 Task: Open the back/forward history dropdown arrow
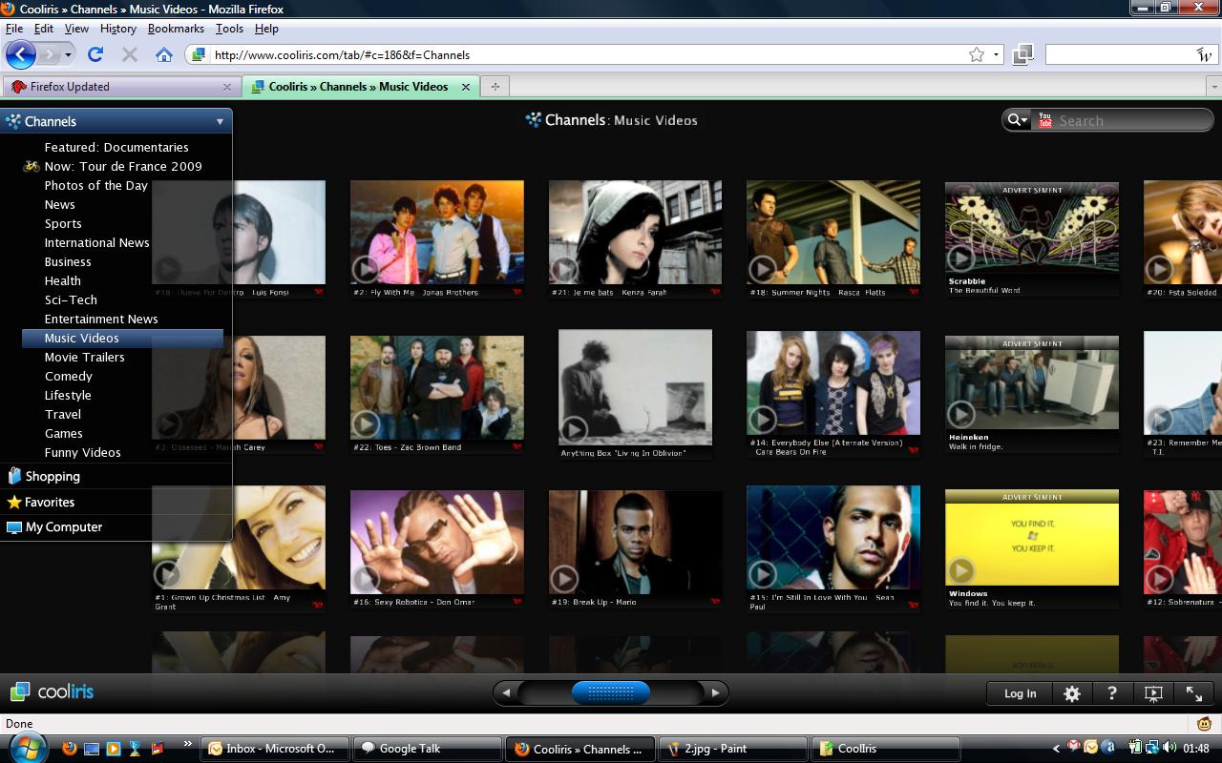click(x=68, y=54)
